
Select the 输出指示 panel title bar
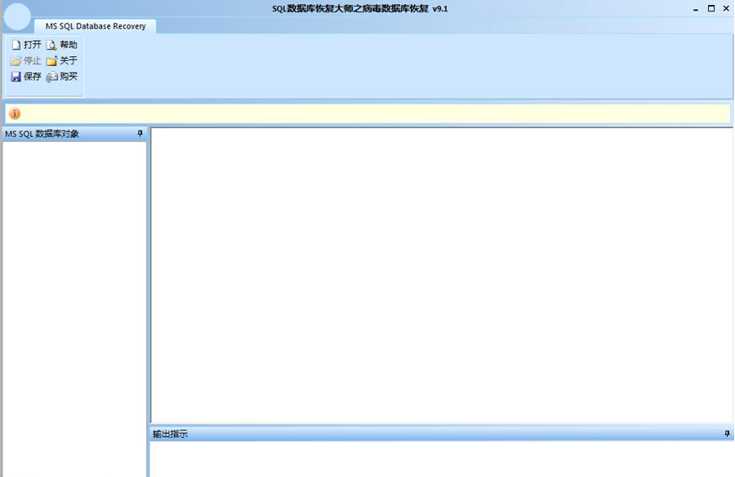442,434
